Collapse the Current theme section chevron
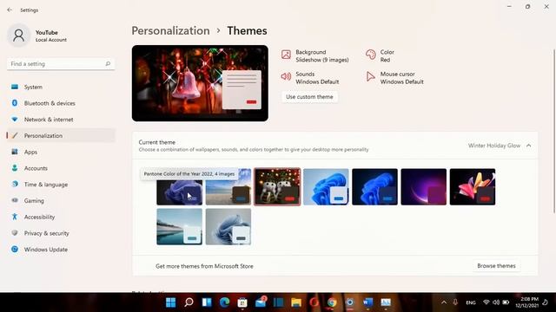Viewport: 556px width, 312px height. coord(529,146)
